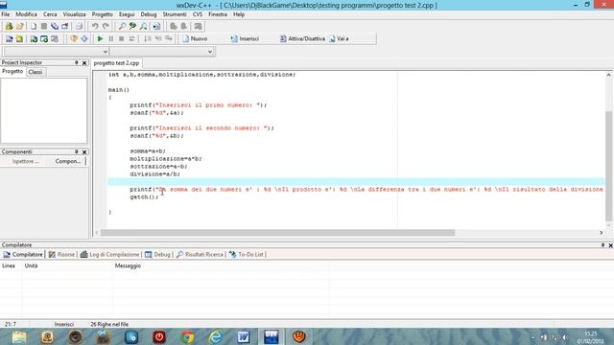Viewport: 614px width, 345px height.
Task: Open the first class browser dropdown
Action: click(105, 52)
